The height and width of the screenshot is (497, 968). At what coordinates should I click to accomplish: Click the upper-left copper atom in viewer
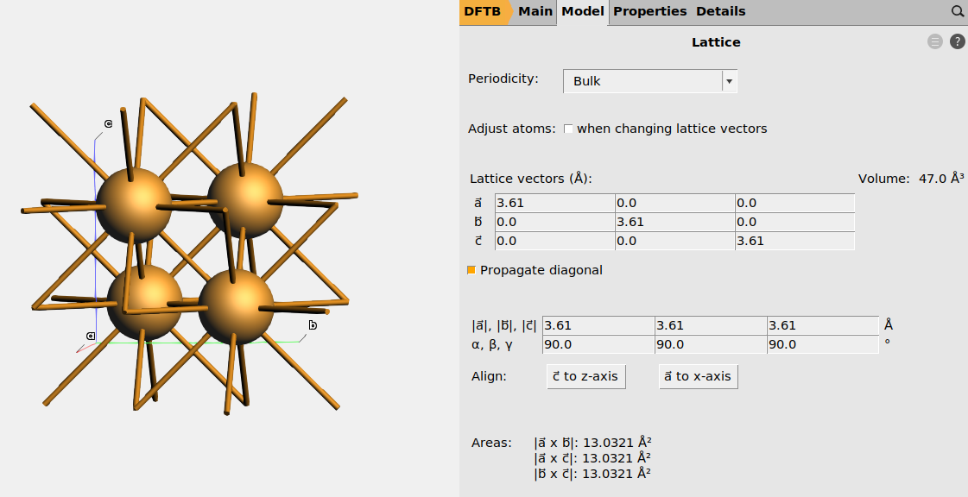point(134,205)
